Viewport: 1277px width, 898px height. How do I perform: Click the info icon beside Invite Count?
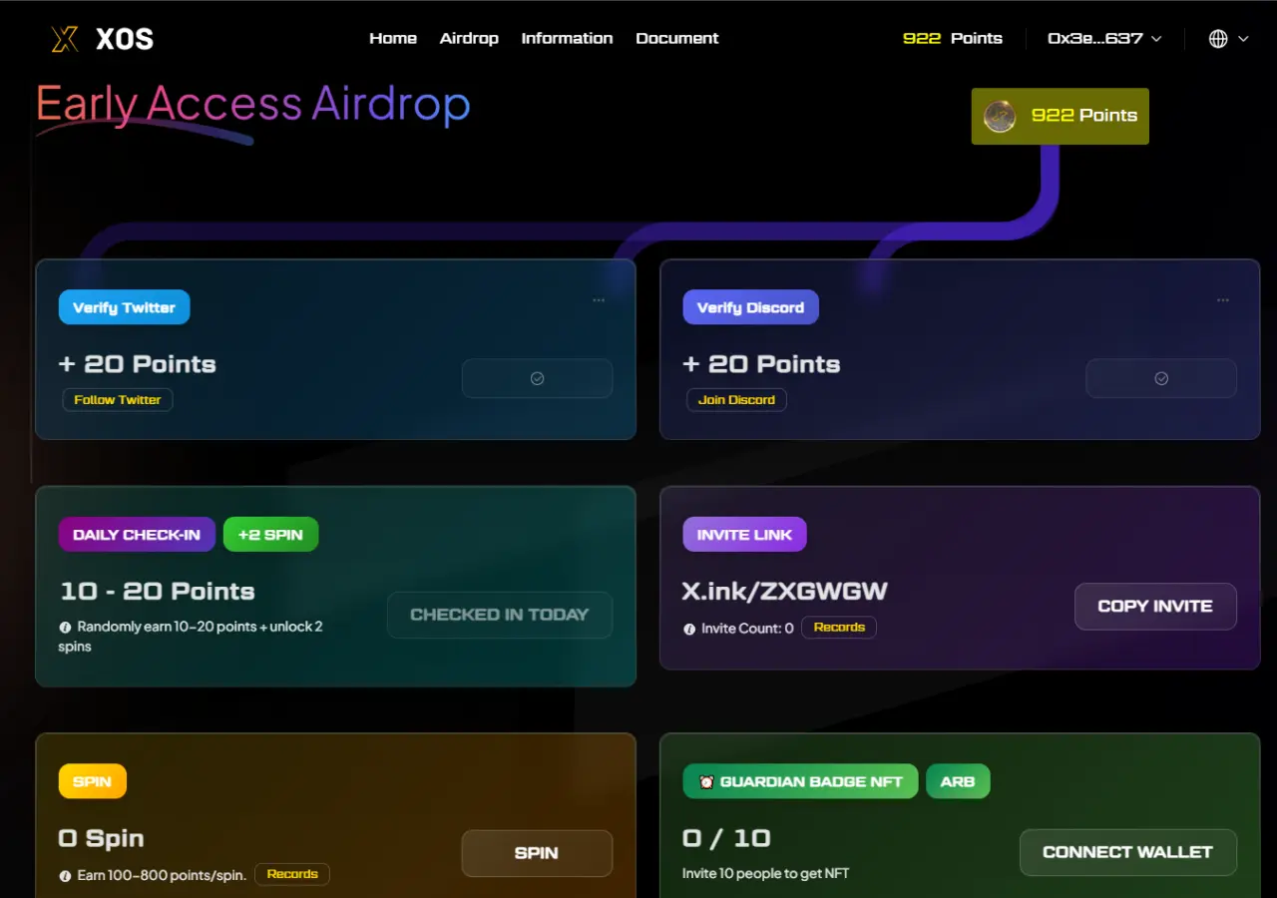click(689, 629)
